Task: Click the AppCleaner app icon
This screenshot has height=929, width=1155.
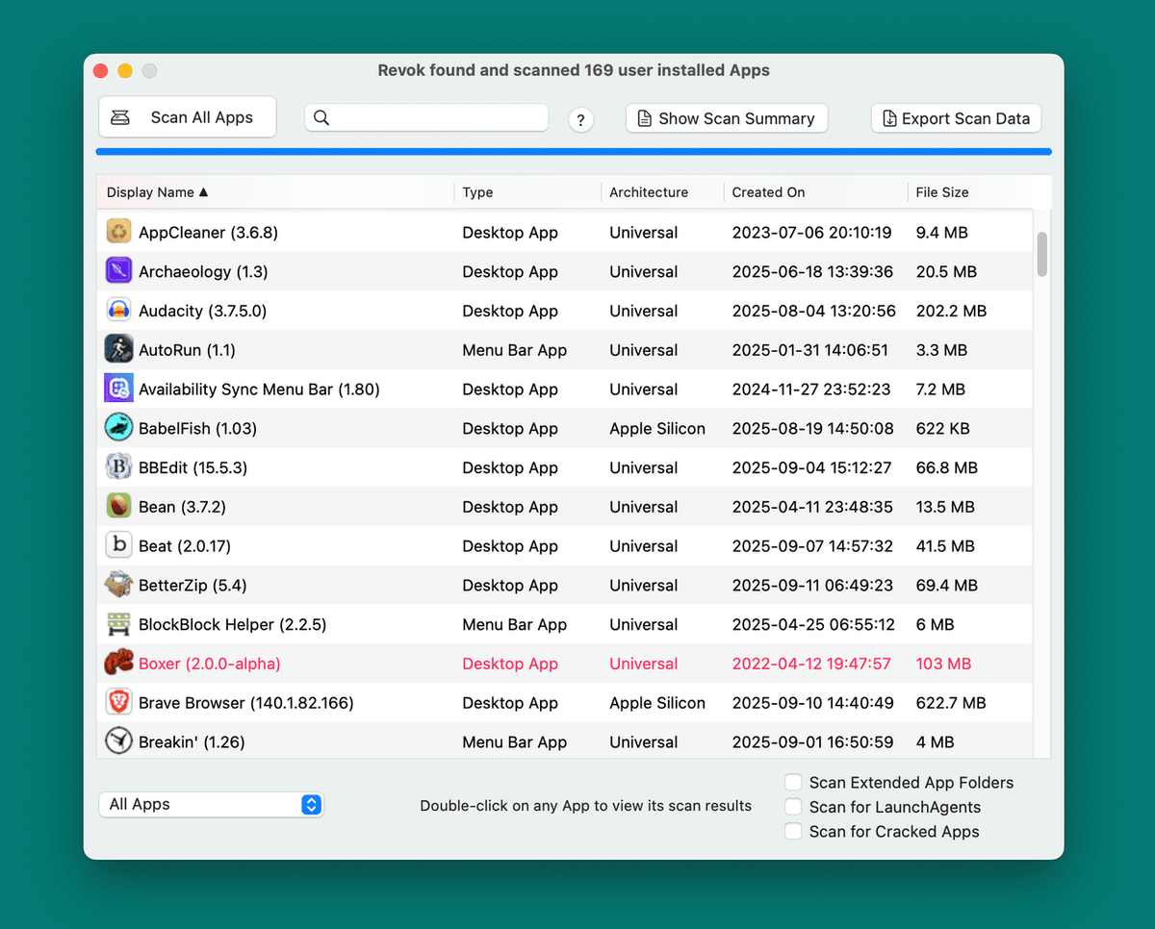Action: (118, 233)
